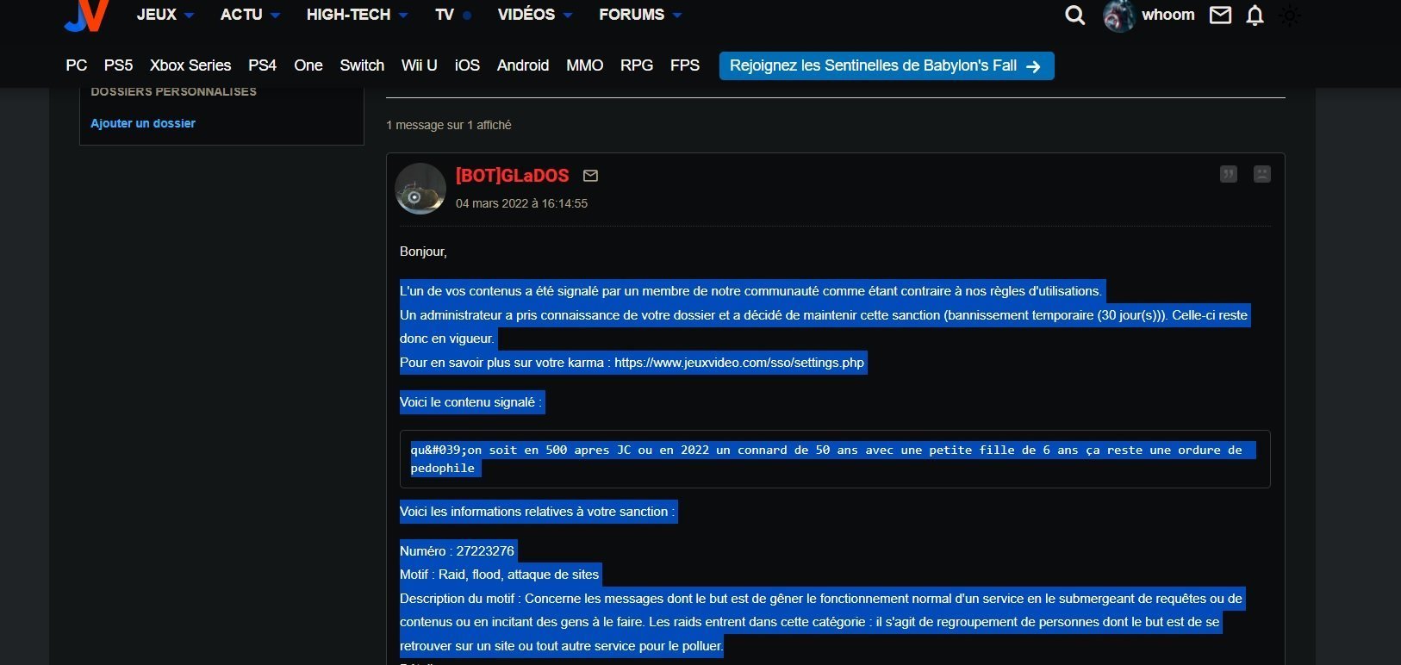Image resolution: width=1401 pixels, height=665 pixels.
Task: Report the GLaDOS message with the face icon
Action: point(1262,174)
